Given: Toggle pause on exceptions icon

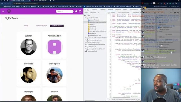Looking at the screenshot, I should pyautogui.click(x=178, y=12).
